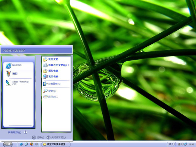The width and height of the screenshot is (196, 147).
Task: Click the taskbar clock showing 11:41
Action: [x=191, y=144]
